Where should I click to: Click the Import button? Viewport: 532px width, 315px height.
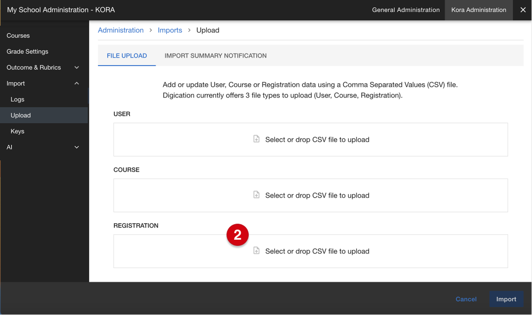coord(506,299)
